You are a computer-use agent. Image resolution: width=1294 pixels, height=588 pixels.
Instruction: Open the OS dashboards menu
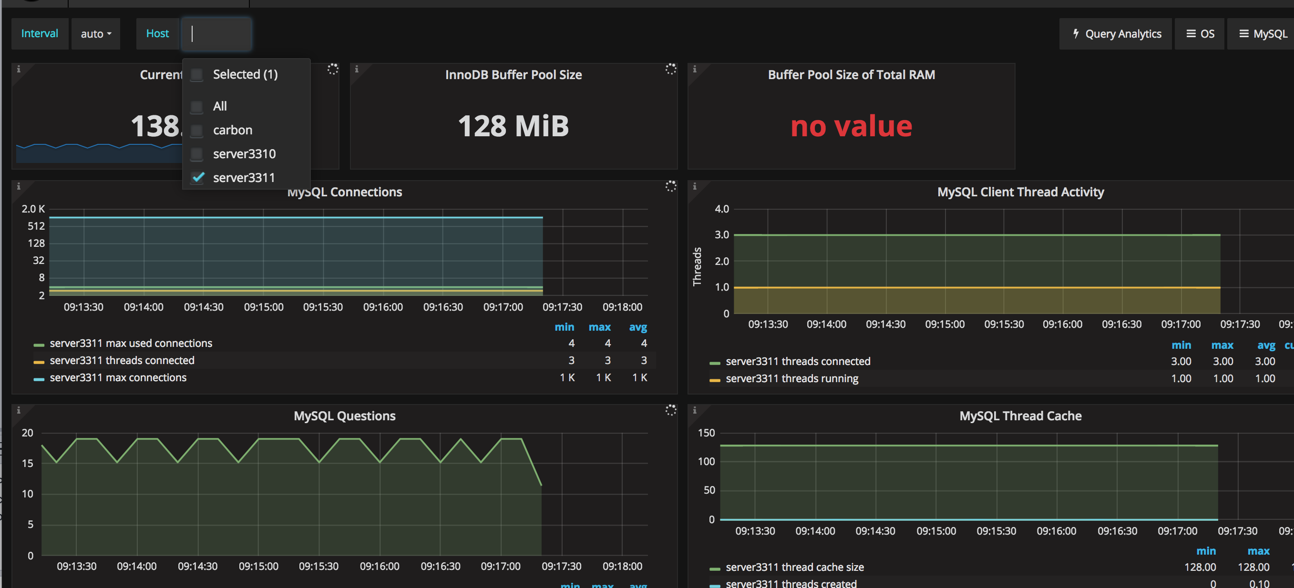[x=1200, y=34]
